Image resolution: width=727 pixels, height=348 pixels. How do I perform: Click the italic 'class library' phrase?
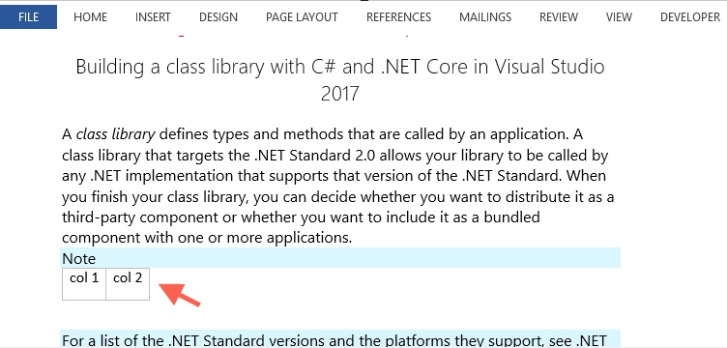pyautogui.click(x=115, y=134)
